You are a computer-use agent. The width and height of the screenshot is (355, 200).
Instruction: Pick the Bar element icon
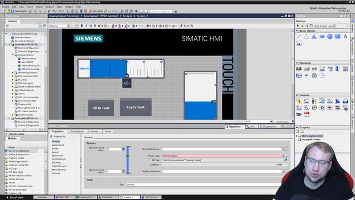coord(338,69)
